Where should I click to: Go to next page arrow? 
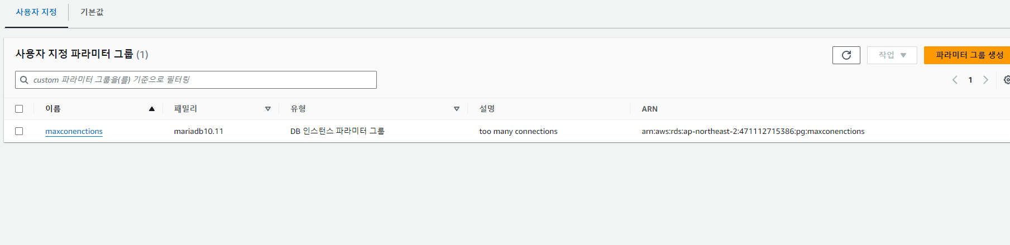(x=985, y=80)
